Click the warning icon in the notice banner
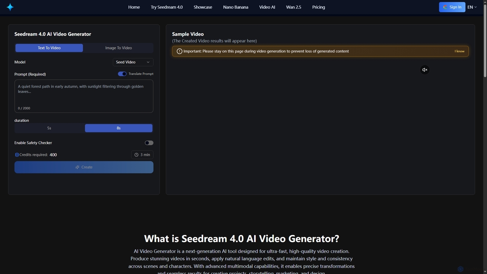Viewport: 487px width, 274px height. [179, 51]
